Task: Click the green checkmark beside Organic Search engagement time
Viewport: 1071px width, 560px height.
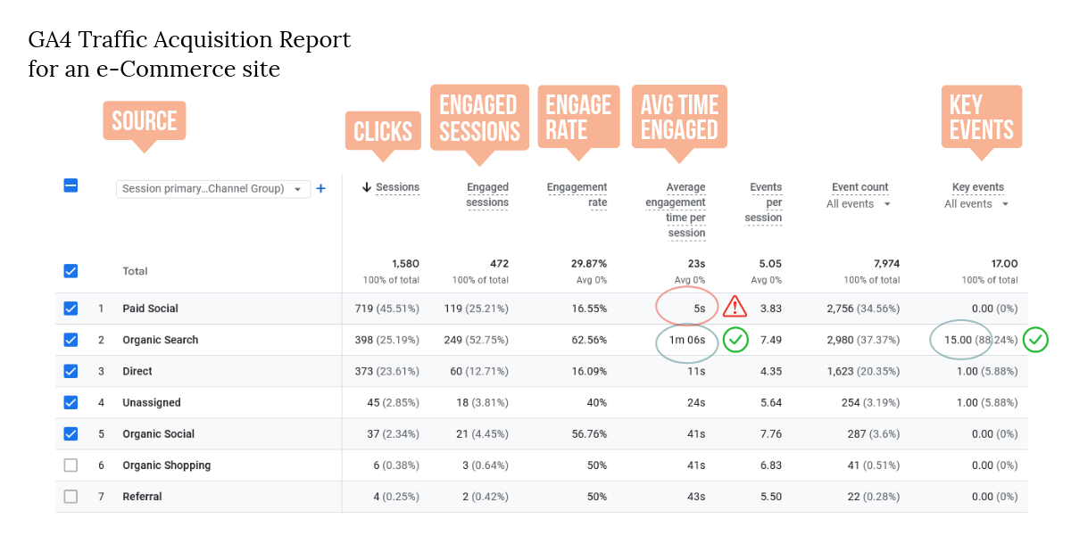Action: 735,340
